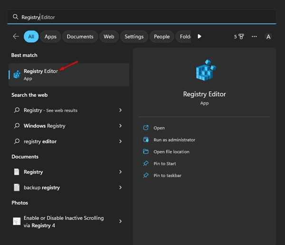
Task: Expand the registry editor suggestion chevron
Action: click(120, 141)
